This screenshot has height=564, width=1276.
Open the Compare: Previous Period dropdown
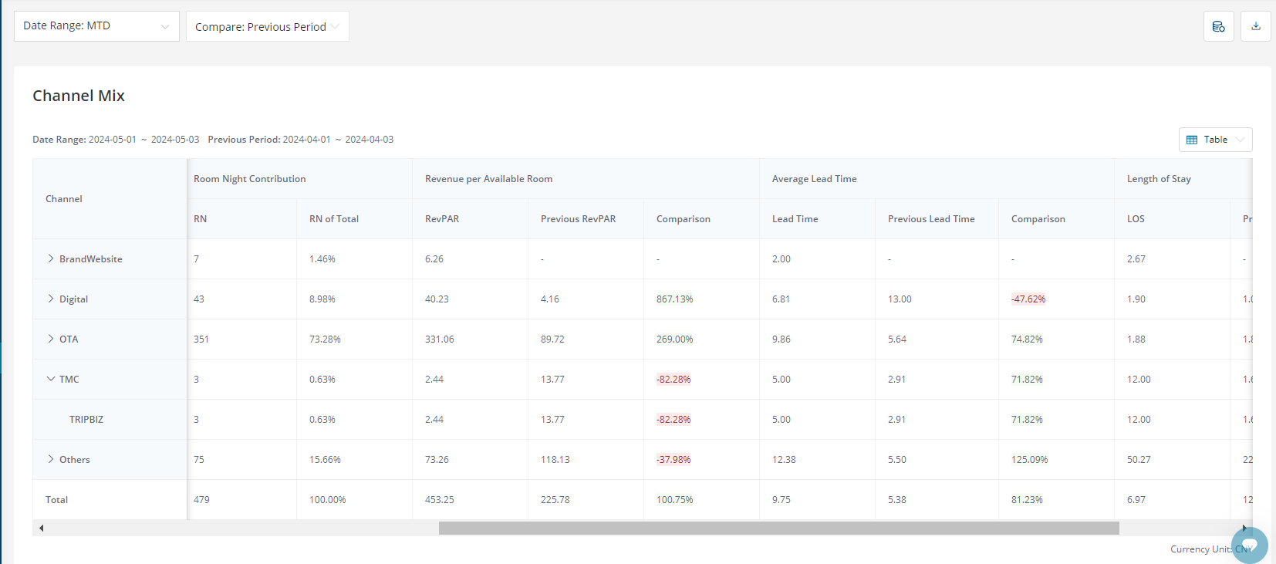coord(267,26)
